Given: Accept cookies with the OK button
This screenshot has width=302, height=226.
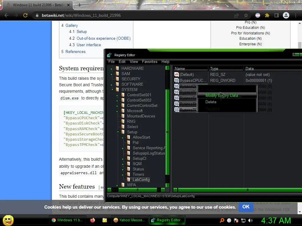Looking at the screenshot, I should (x=246, y=207).
